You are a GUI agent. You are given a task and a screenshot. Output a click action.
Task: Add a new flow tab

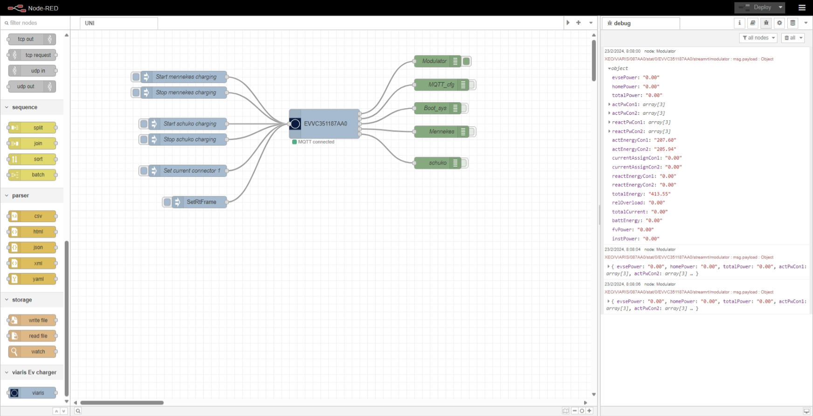579,23
